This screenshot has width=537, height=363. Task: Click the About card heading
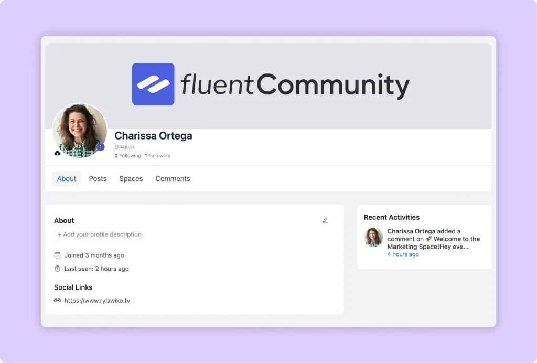64,220
